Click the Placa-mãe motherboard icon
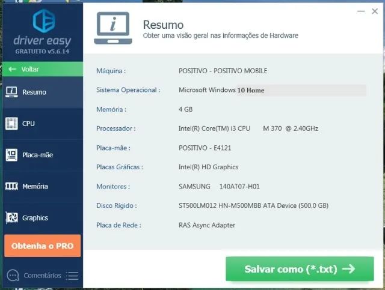Viewport: 385px width, 290px height. (11, 155)
